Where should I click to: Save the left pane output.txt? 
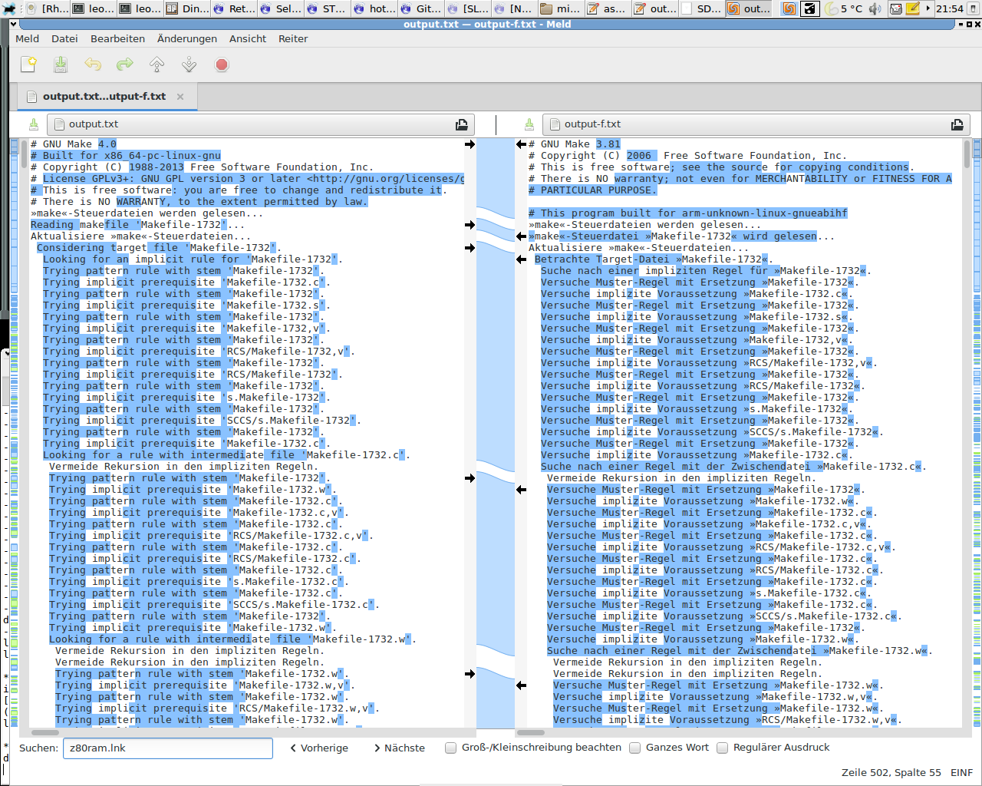click(33, 124)
